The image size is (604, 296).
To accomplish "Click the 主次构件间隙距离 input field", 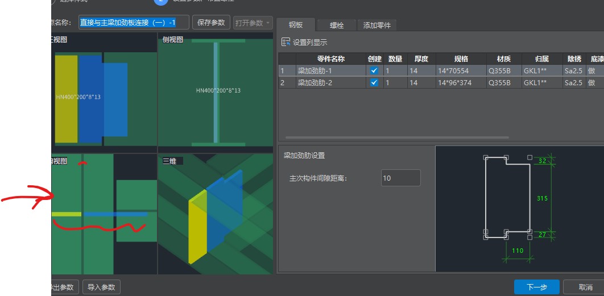I will pyautogui.click(x=400, y=178).
